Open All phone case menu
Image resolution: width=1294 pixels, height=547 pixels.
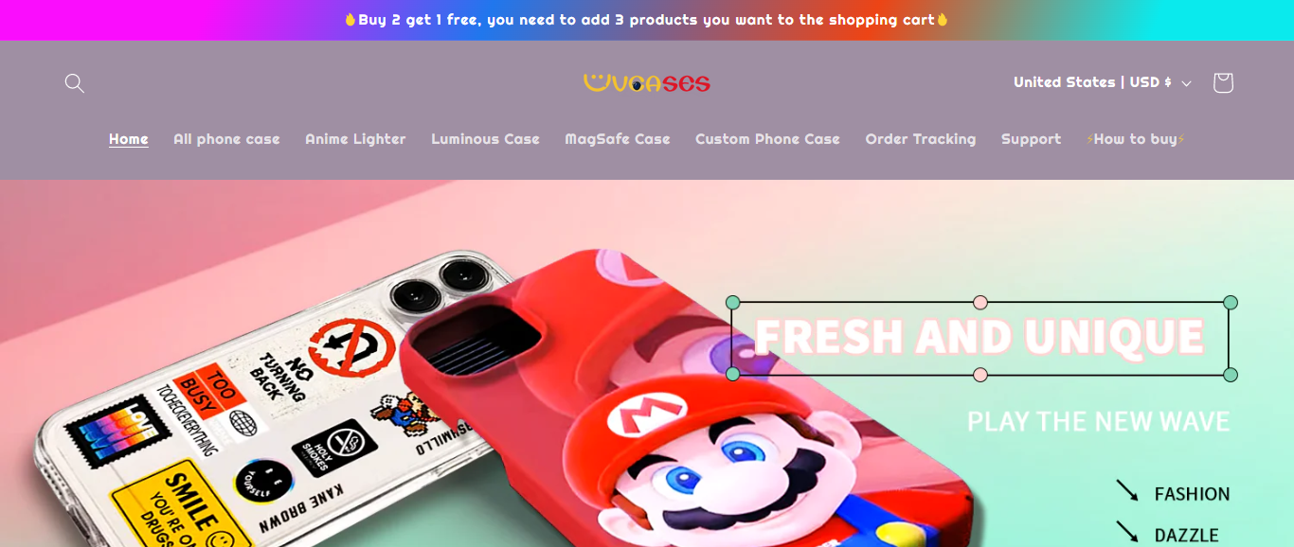226,139
